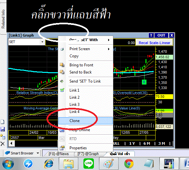
Task: Click the green arrow Send To Link icon
Action: click(62, 81)
